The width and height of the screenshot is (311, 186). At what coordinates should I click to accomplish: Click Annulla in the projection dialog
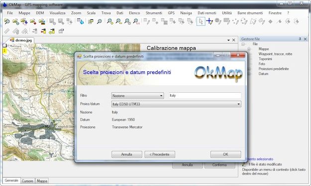click(x=127, y=154)
